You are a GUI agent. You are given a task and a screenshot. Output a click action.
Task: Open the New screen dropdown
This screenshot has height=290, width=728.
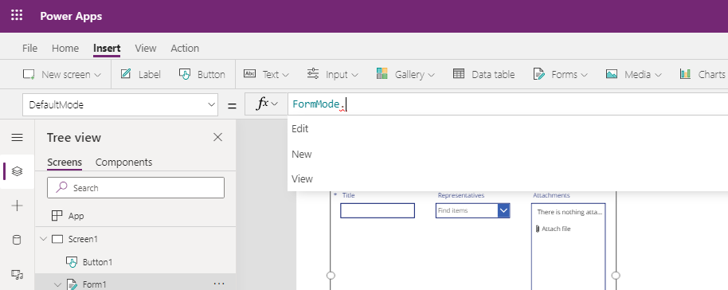62,74
